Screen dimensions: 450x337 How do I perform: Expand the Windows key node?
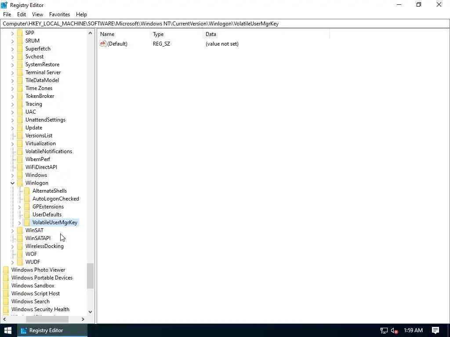[12, 176]
